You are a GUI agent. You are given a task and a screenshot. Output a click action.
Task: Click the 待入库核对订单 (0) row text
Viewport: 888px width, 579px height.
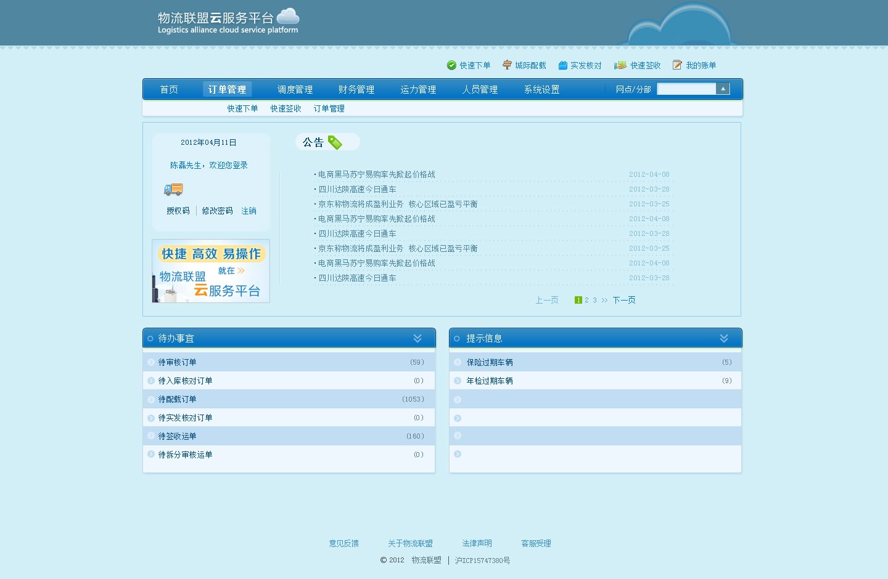click(x=185, y=381)
